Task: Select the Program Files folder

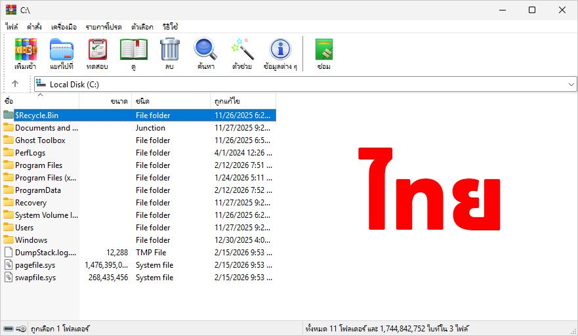Action: coord(39,165)
